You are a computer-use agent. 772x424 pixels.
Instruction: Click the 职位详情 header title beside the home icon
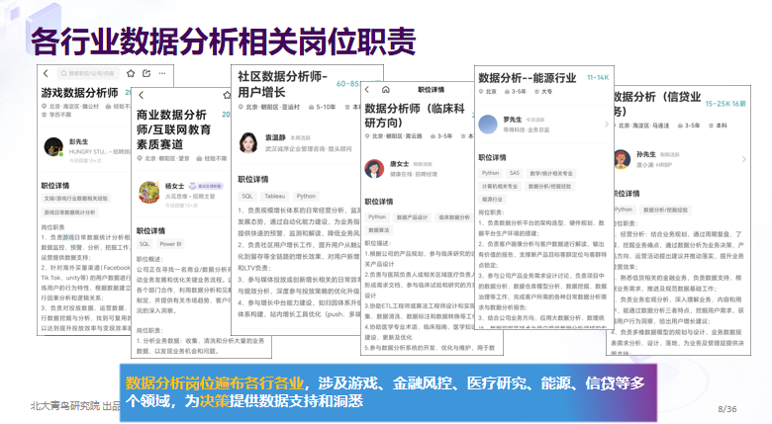pyautogui.click(x=431, y=90)
